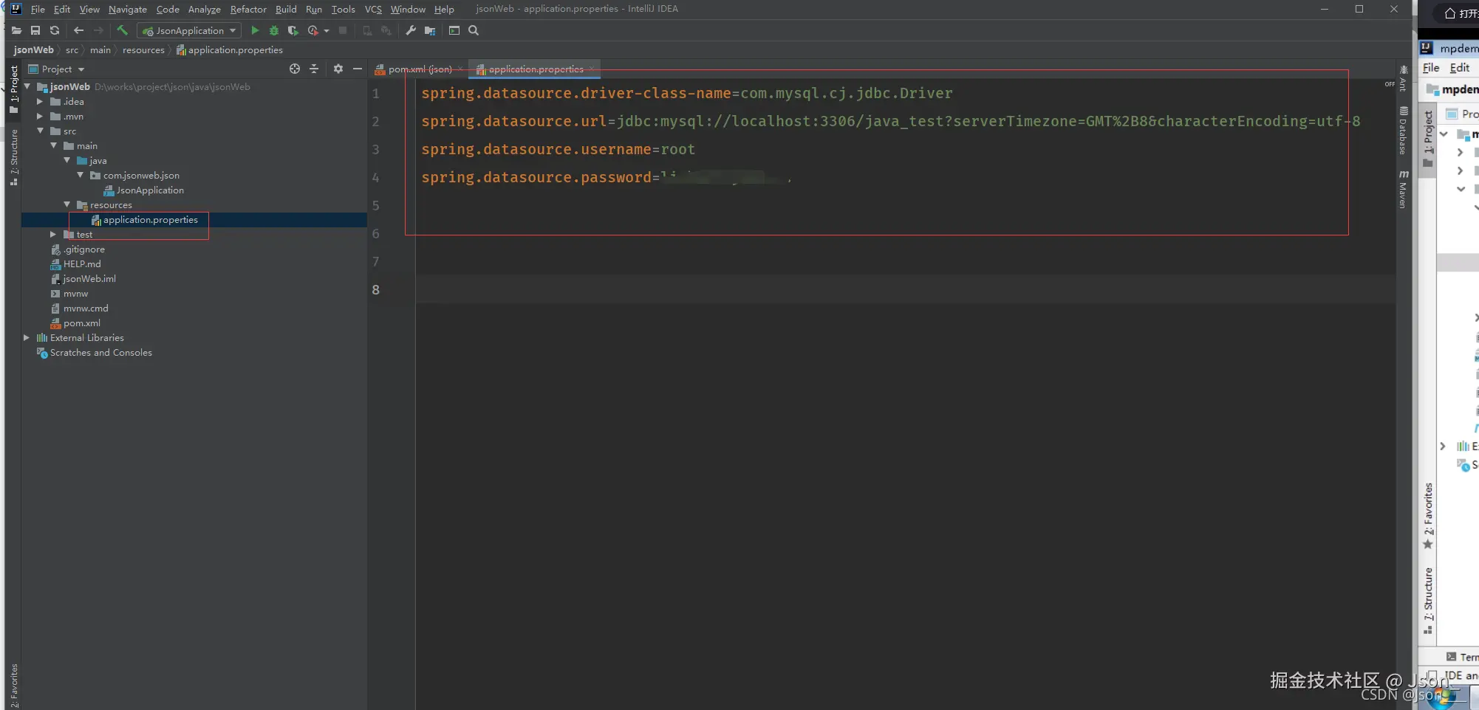Open the VCS menu
Image resolution: width=1479 pixels, height=710 pixels.
point(373,9)
